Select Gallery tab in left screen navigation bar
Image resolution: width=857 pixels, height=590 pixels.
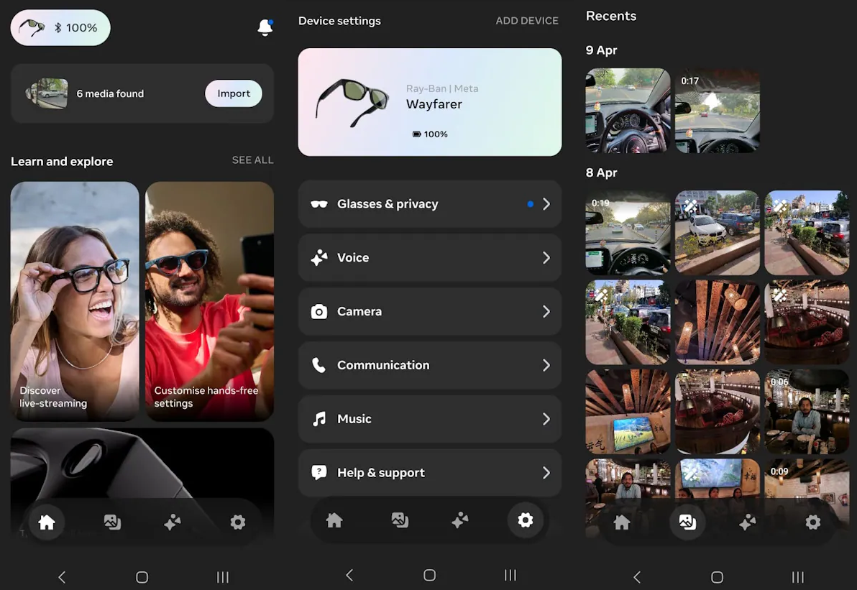112,522
